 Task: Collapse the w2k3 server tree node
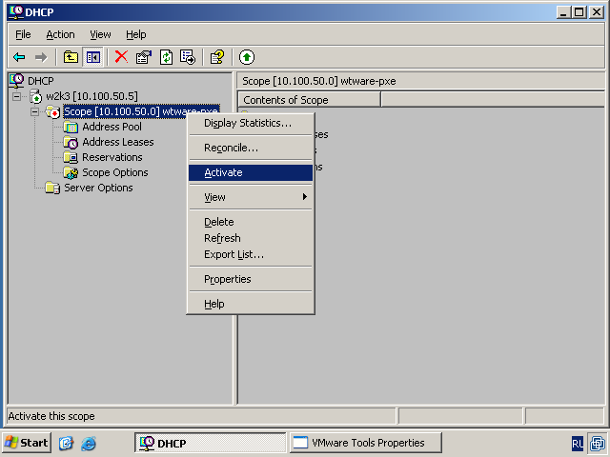(x=16, y=97)
